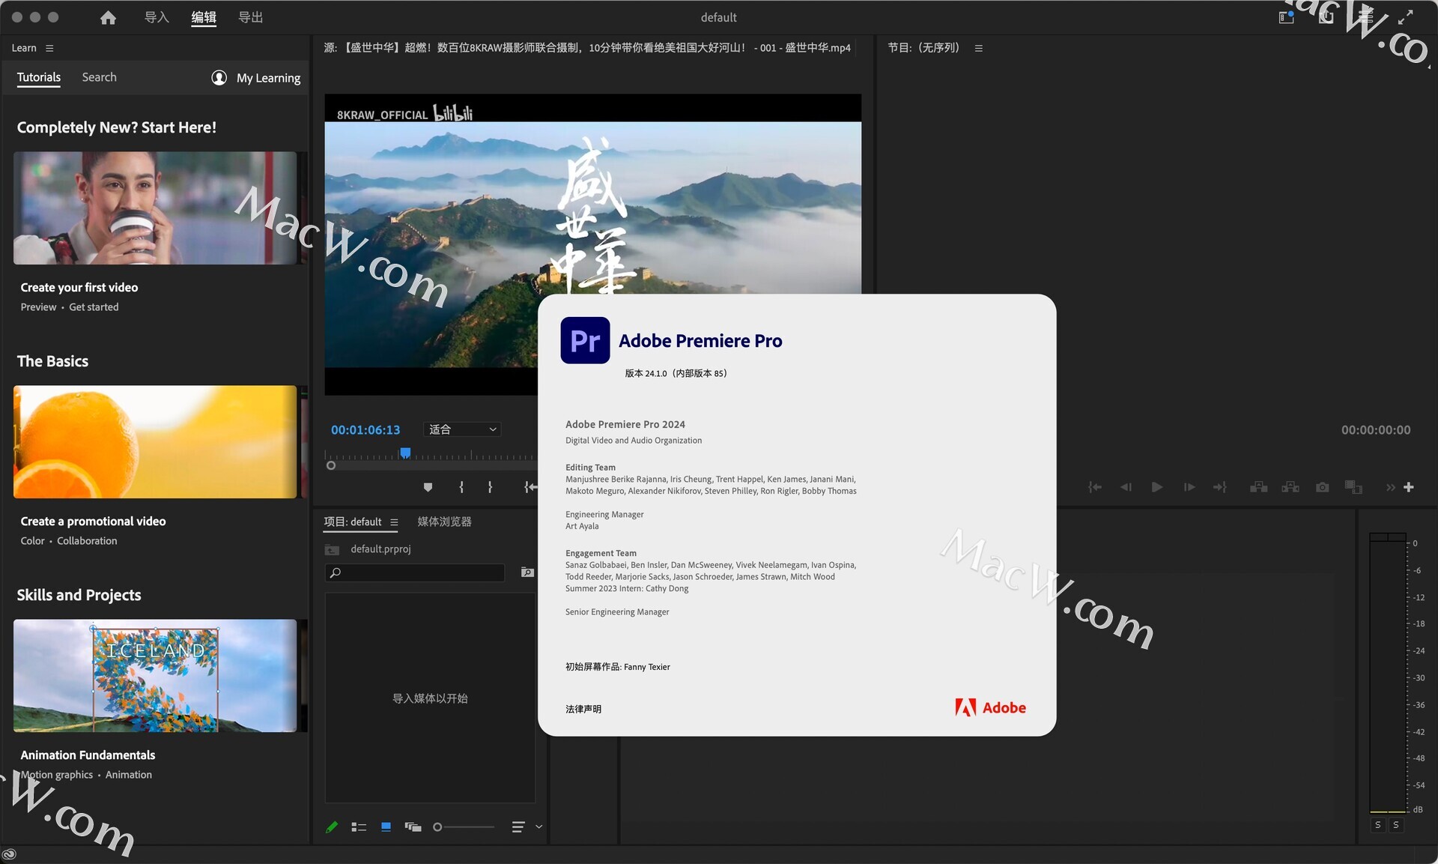
Task: Toggle project write lock green pencil
Action: pos(332,827)
